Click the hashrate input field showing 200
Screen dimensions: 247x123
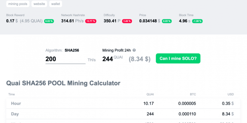[66, 59]
